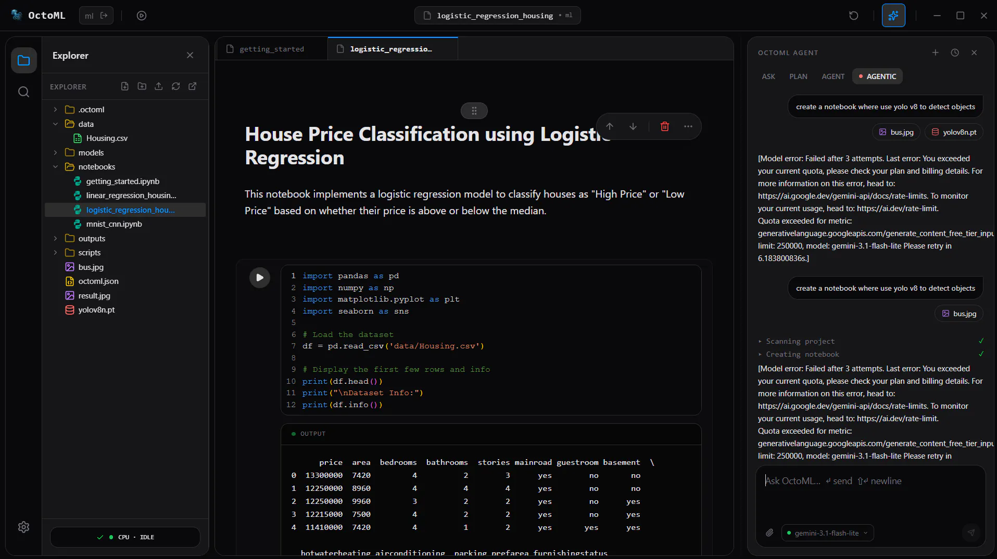Toggle the AI agent sparkle button
997x559 pixels.
(x=893, y=16)
